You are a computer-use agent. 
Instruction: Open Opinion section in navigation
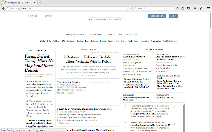tap(79, 41)
